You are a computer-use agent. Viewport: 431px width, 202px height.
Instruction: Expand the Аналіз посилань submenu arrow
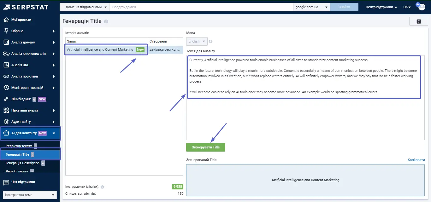tap(54, 77)
